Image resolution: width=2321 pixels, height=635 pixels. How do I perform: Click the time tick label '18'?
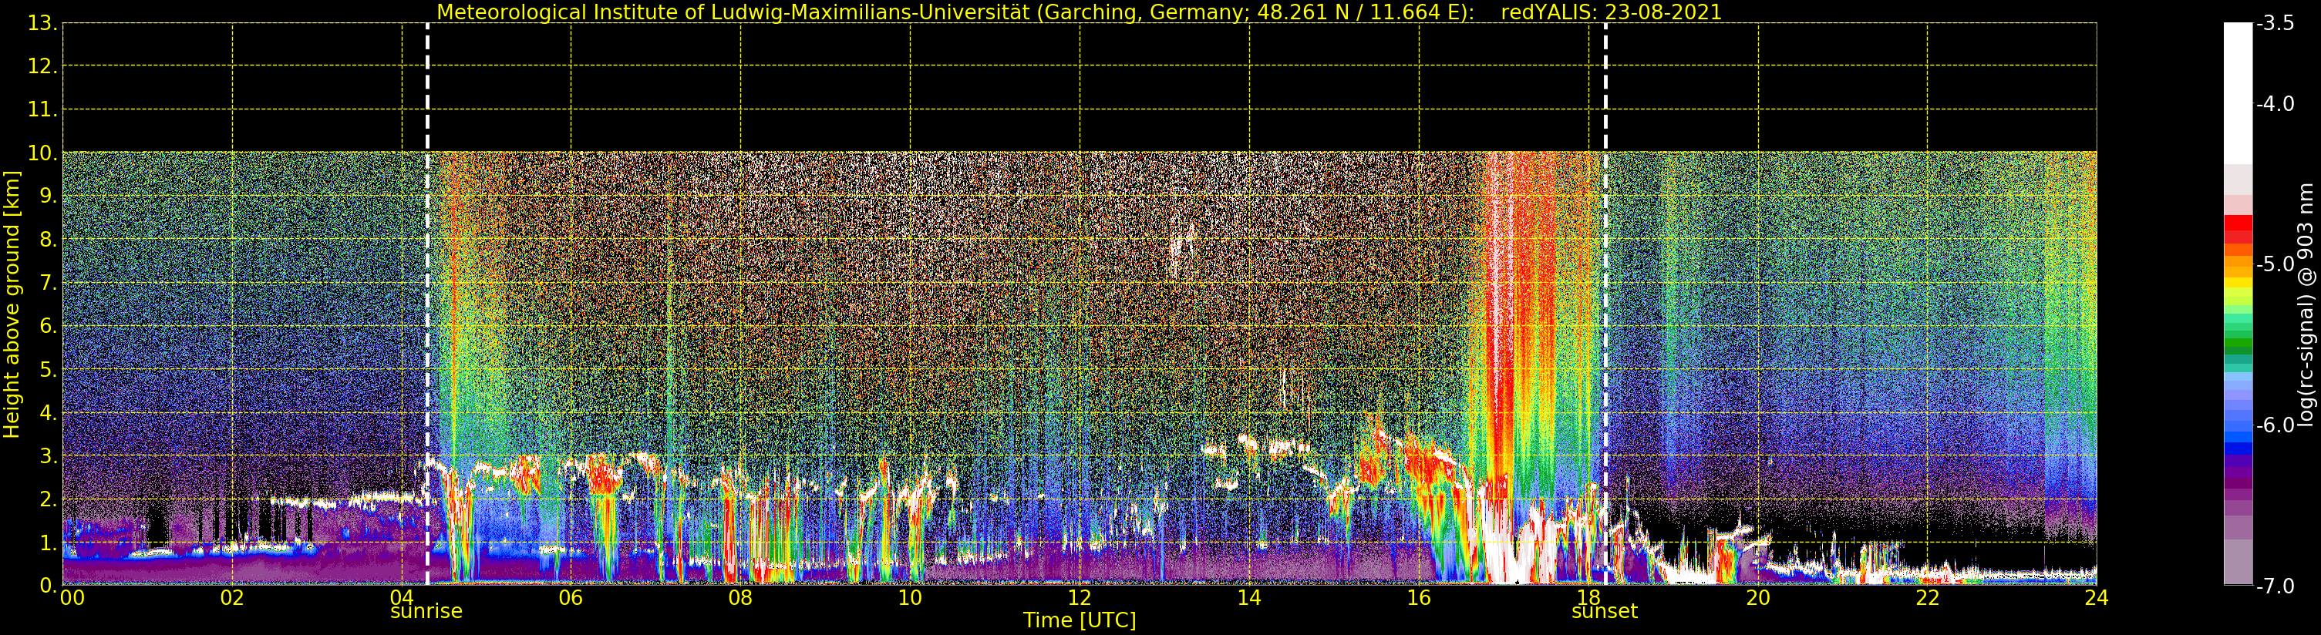click(1588, 598)
